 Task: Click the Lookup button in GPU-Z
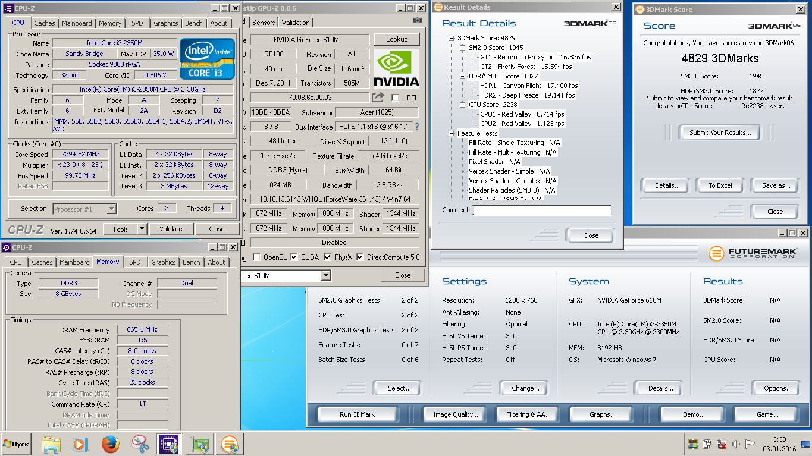tap(397, 39)
